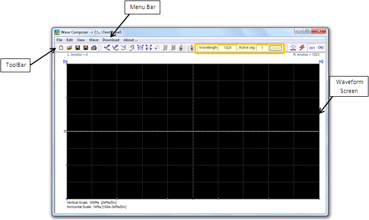Viewport: 369px width, 220px height.
Task: Click the Active seg input field
Action: [x=262, y=48]
